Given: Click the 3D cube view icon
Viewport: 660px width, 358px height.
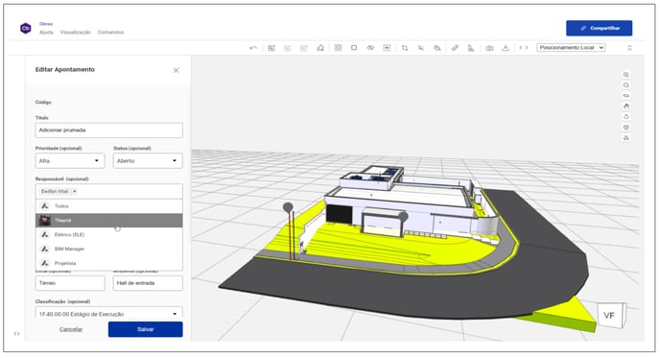Looking at the screenshot, I should 625,128.
